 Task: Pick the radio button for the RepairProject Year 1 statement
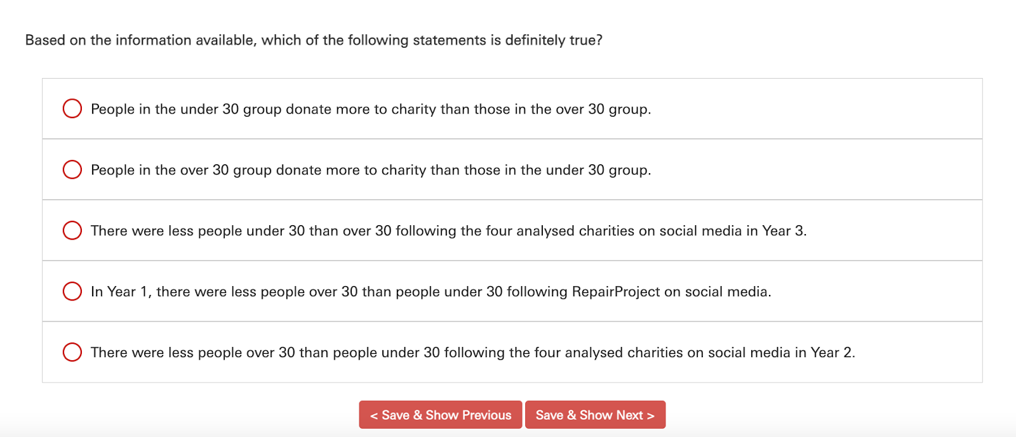point(72,291)
